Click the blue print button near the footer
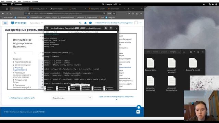 pos(139,107)
